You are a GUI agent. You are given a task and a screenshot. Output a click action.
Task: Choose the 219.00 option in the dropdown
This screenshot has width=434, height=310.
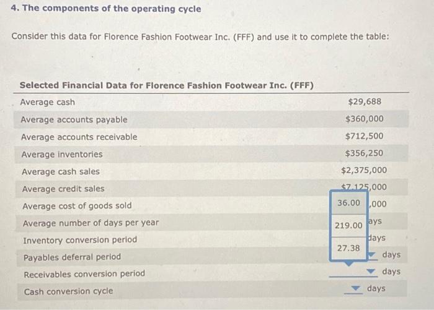[348, 226]
